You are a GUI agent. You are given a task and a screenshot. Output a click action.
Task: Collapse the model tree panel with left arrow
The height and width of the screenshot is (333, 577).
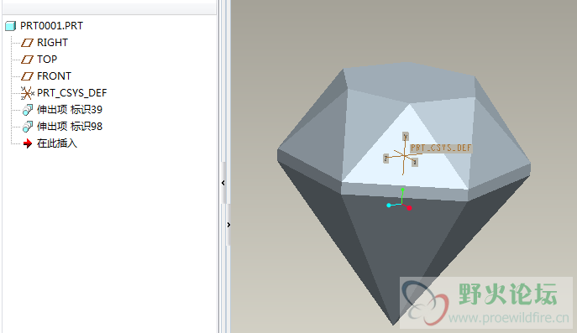click(223, 183)
